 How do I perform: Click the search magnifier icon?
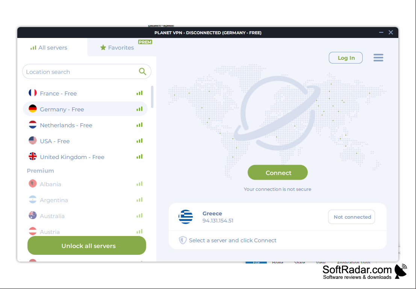pos(142,71)
